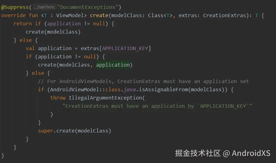Image resolution: width=276 pixels, height=163 pixels.
Task: Click the highlighted application argument
Action: click(x=113, y=65)
